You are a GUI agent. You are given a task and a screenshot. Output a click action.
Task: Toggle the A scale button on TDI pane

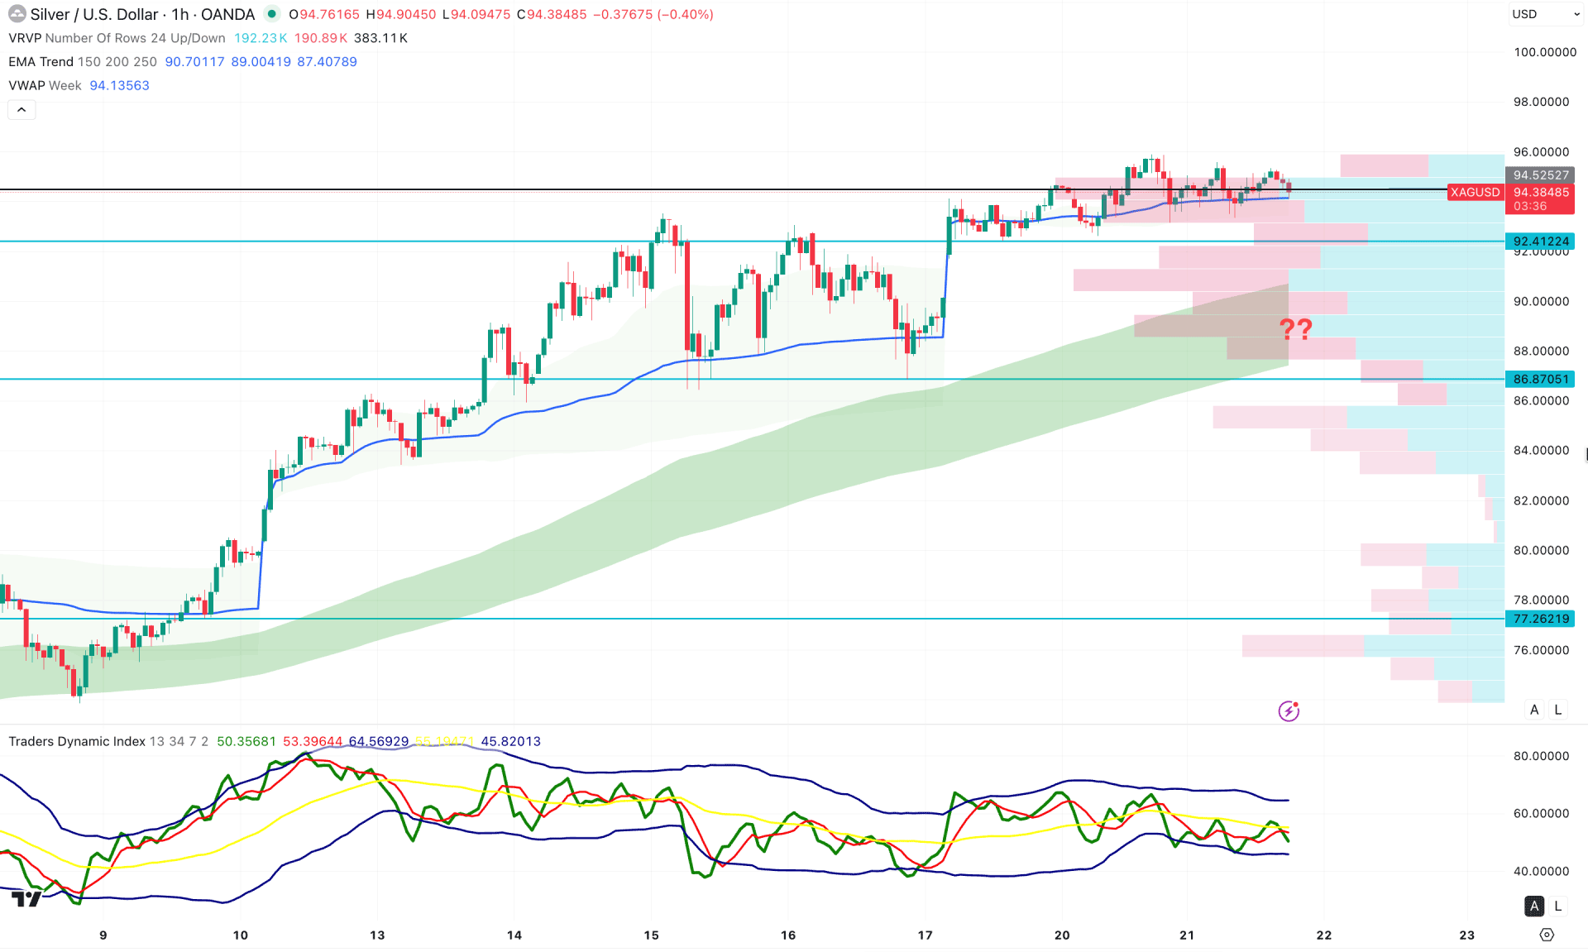pyautogui.click(x=1534, y=906)
